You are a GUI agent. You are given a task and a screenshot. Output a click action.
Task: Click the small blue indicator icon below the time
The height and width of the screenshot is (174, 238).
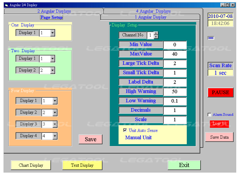pos(211,38)
